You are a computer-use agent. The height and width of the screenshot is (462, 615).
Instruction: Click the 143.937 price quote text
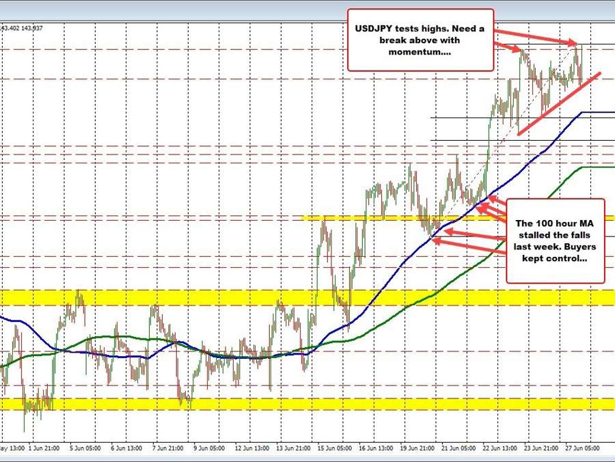[x=31, y=29]
